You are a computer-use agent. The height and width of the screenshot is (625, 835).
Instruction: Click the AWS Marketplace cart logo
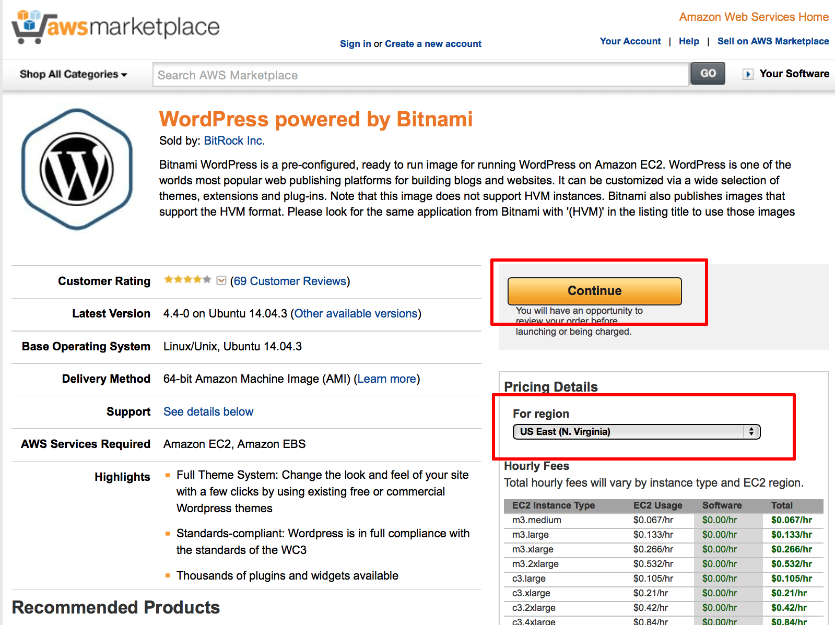(x=116, y=26)
